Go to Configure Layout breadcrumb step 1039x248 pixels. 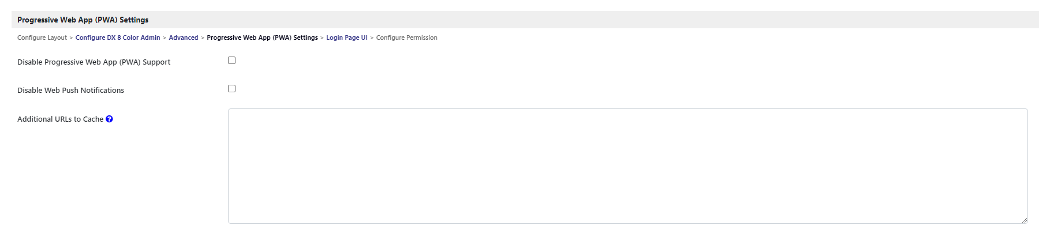pos(42,38)
